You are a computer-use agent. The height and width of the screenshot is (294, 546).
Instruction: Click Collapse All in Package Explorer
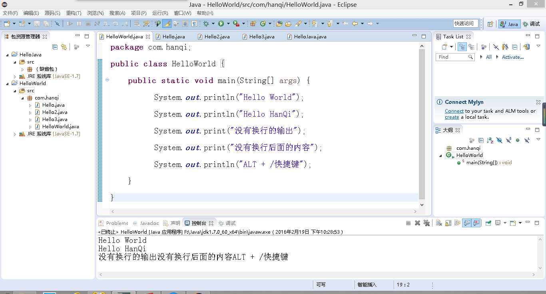coord(55,47)
